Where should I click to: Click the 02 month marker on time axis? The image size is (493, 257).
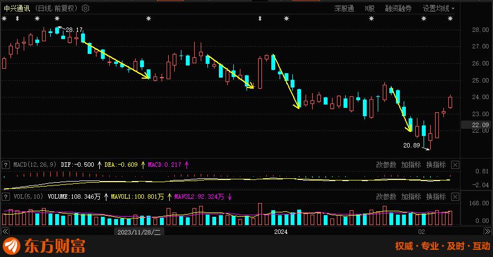pyautogui.click(x=421, y=232)
